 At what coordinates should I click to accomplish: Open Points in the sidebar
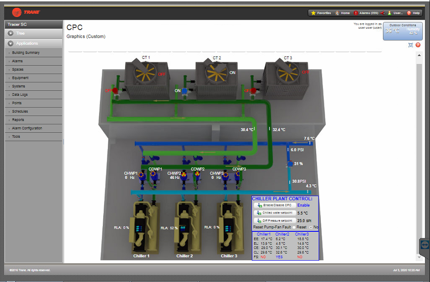(x=33, y=103)
